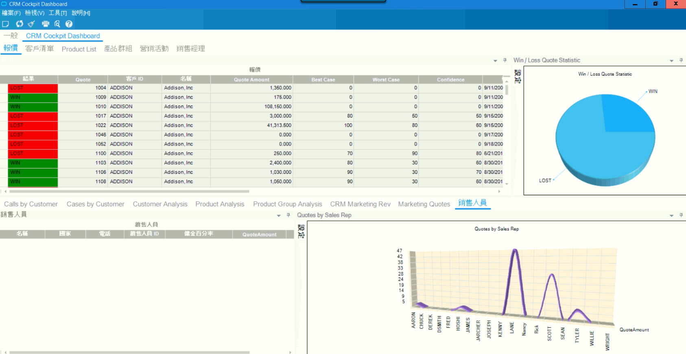Switch to the 客戶清單 tab
Viewport: 686px width, 354px height.
(39, 49)
